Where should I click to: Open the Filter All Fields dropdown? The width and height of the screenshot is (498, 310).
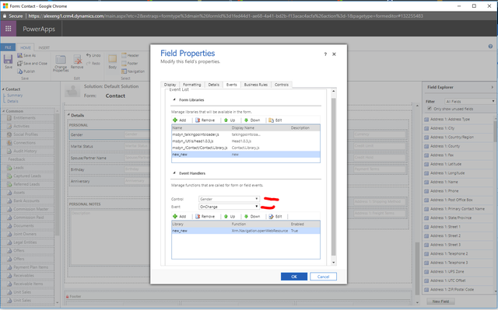coord(470,102)
